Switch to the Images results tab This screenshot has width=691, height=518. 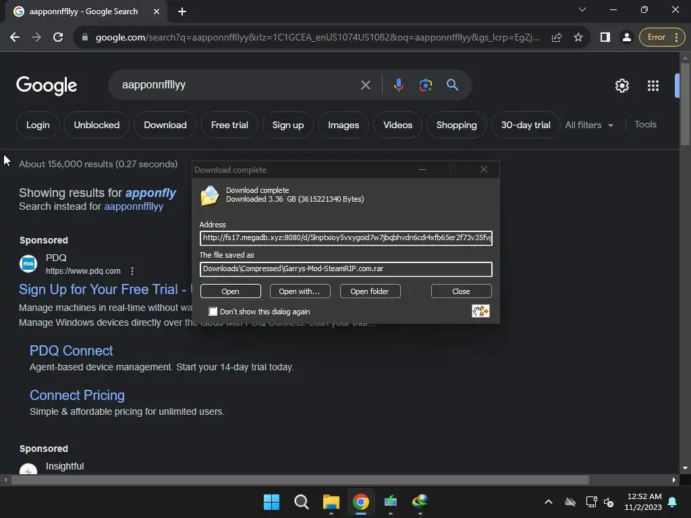tap(343, 125)
